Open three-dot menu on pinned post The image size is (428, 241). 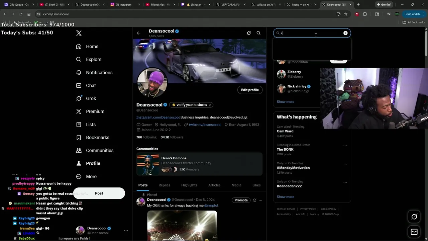(x=260, y=200)
